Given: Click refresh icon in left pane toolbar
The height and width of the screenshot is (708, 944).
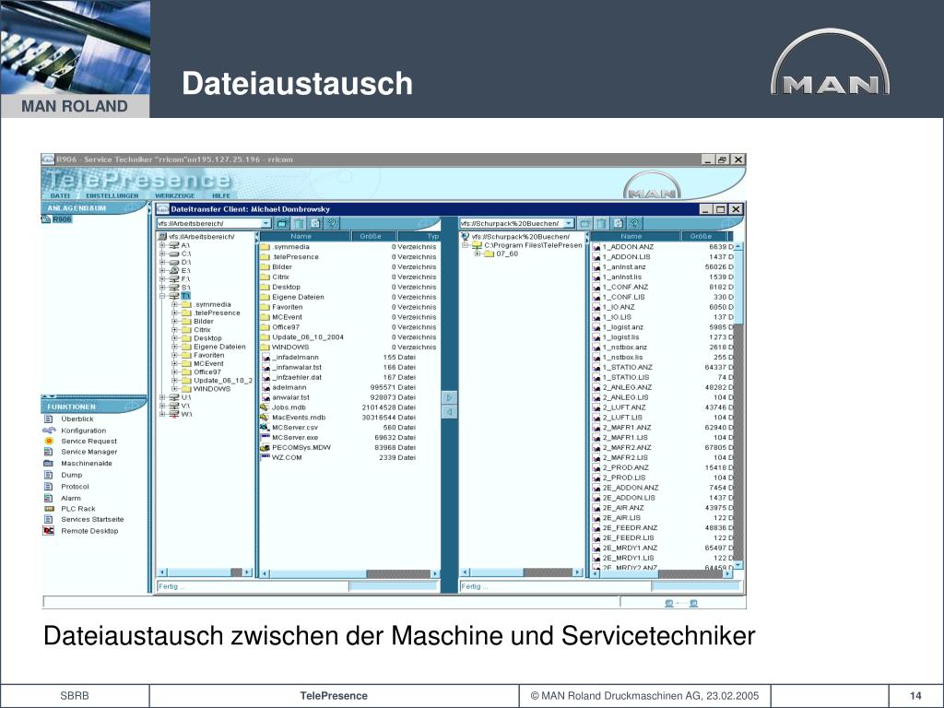Looking at the screenshot, I should coord(315,223).
